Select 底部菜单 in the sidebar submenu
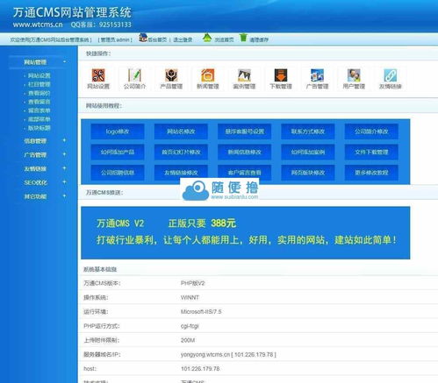The height and width of the screenshot is (383, 438). (39, 119)
